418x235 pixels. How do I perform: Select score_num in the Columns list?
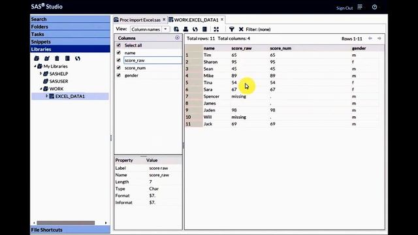click(x=135, y=68)
